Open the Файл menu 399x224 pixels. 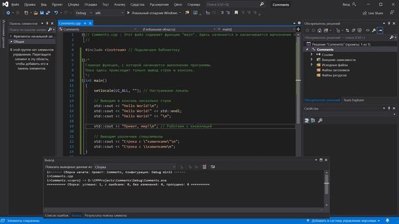15,4
